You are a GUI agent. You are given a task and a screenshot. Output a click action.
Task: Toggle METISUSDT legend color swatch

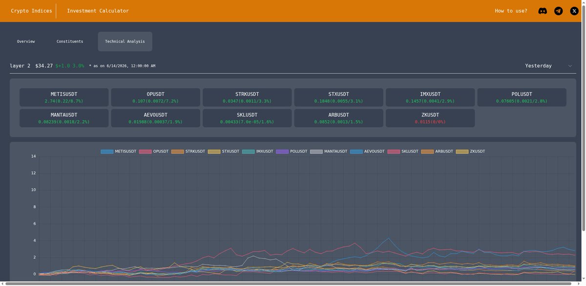click(x=107, y=152)
